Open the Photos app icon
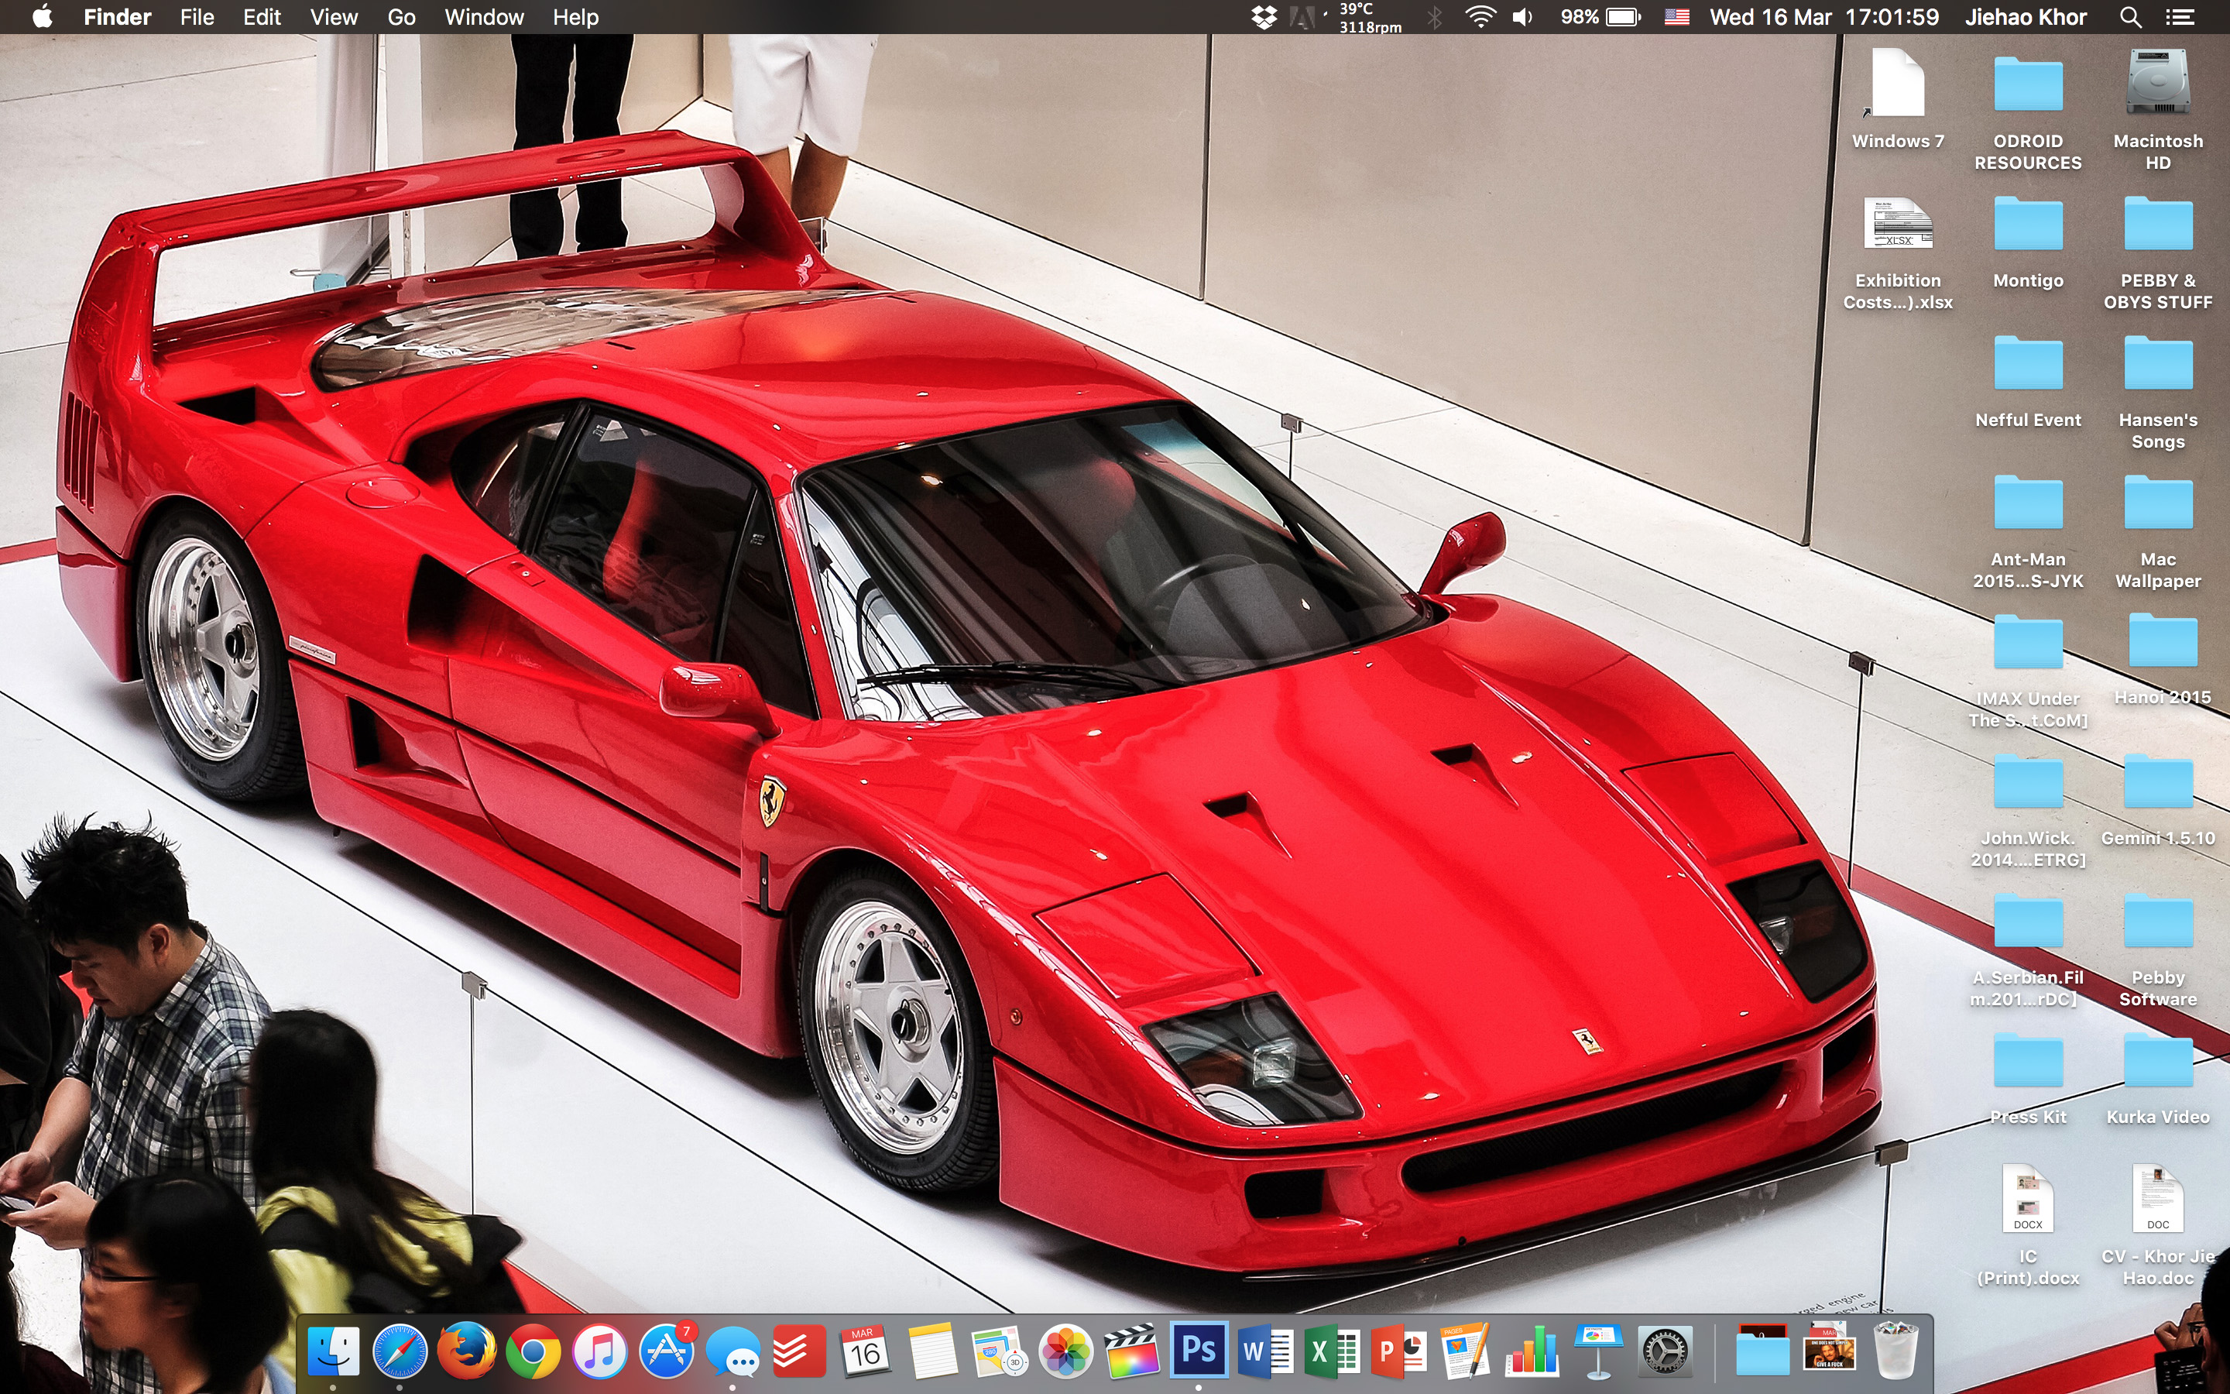2230x1394 pixels. click(1065, 1352)
